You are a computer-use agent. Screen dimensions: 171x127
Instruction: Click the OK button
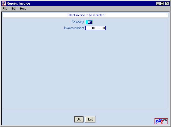click(x=79, y=119)
